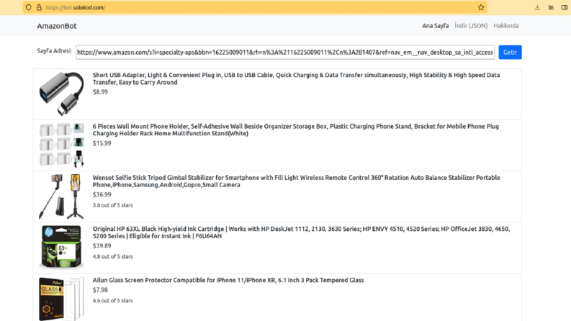Click the padlock site security icon
This screenshot has height=321, width=571.
(x=39, y=7)
